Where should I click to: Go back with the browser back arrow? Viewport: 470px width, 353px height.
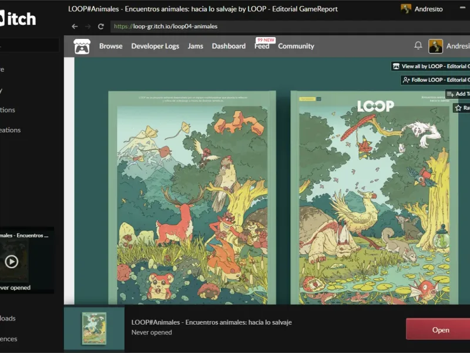tap(75, 26)
